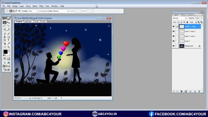Open the Style dropdown in options bar
Screen dimensions: 208x117
61,11
